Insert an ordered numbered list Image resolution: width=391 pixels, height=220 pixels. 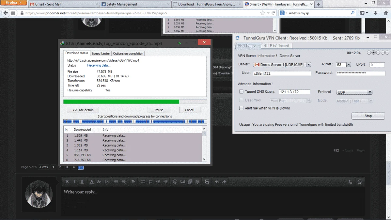coord(150,181)
